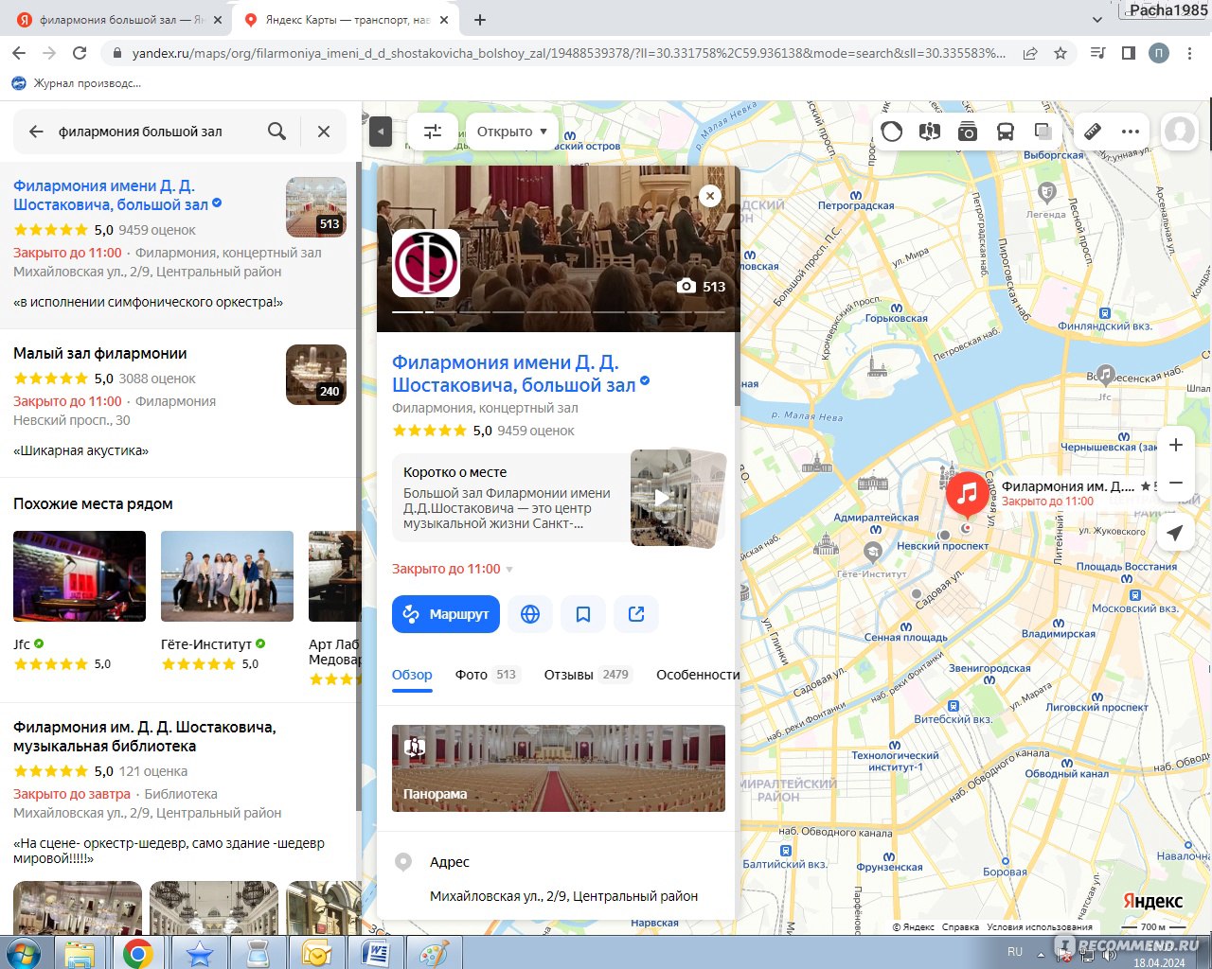Reload the page in Chrome

[80, 53]
